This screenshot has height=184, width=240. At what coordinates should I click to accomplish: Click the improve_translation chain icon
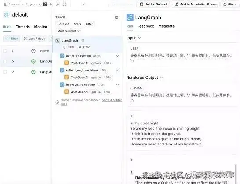62,85
